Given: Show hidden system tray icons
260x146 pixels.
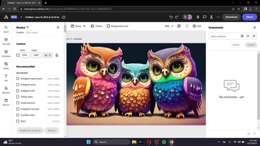Looking at the screenshot, I should [219, 142].
